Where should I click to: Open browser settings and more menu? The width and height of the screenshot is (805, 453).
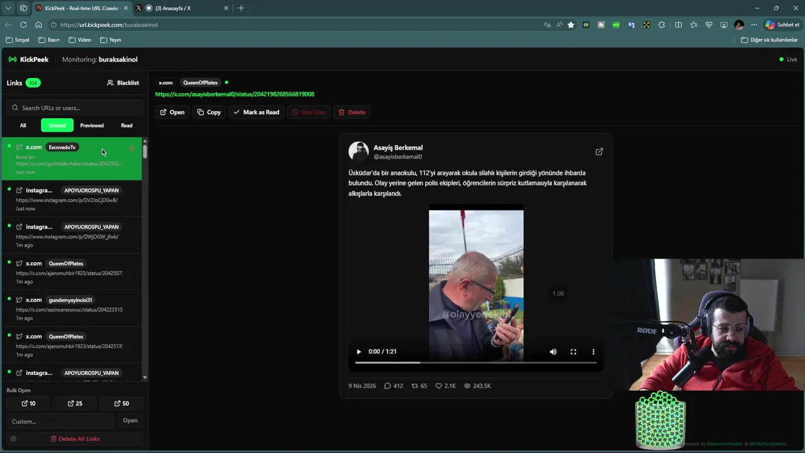[754, 25]
